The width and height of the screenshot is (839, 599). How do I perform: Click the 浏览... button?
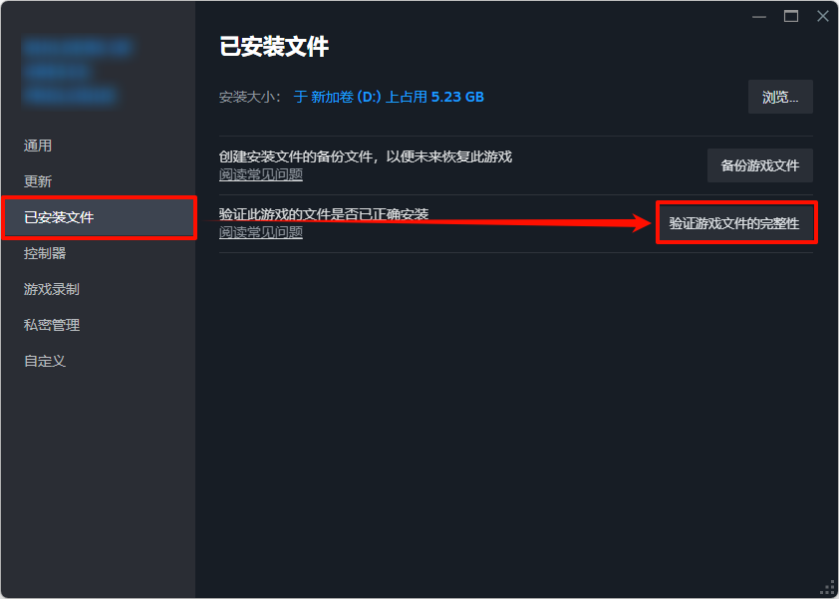(780, 97)
